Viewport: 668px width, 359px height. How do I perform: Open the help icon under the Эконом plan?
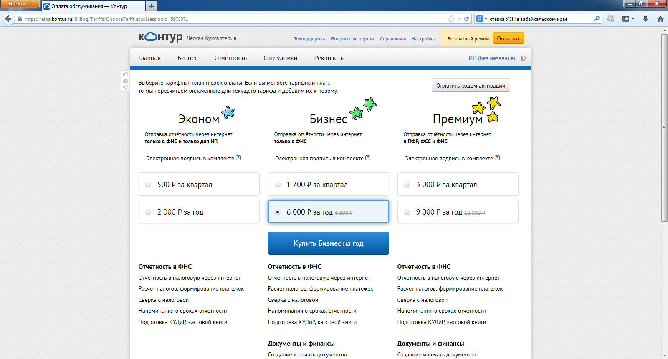coord(238,158)
